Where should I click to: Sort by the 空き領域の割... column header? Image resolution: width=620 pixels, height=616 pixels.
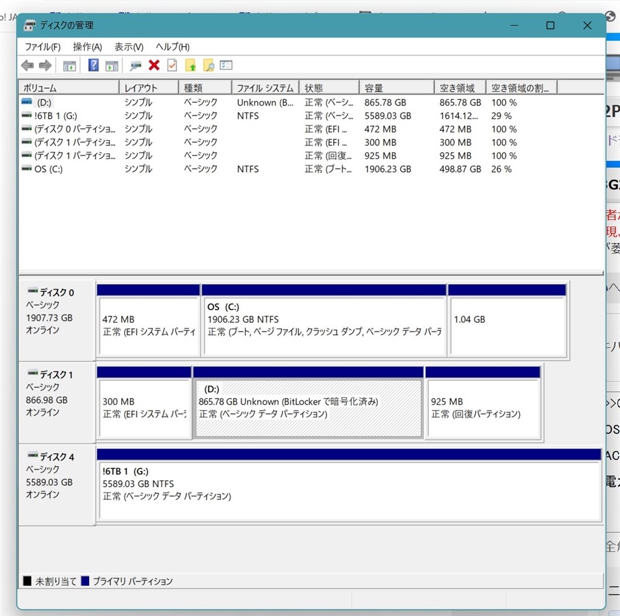point(521,88)
